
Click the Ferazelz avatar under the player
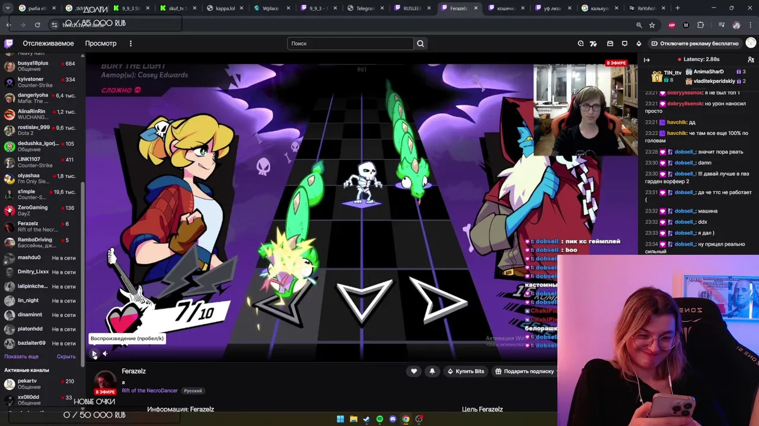tap(105, 382)
